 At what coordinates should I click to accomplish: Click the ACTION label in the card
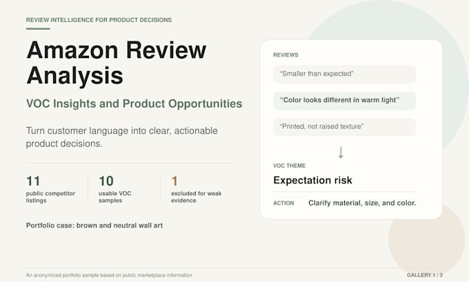283,203
